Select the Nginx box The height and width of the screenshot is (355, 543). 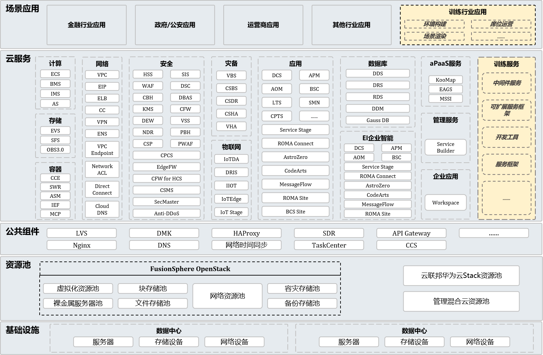[82, 245]
